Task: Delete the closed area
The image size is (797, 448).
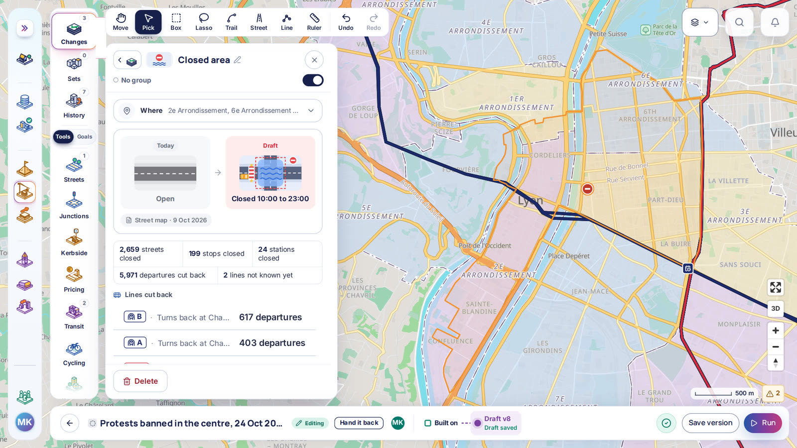Action: pyautogui.click(x=140, y=381)
